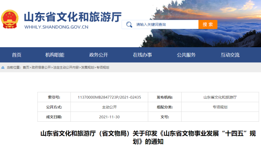Open the 首页 navigation menu item
Image resolution: width=261 pixels, height=149 pixels.
(x=16, y=55)
